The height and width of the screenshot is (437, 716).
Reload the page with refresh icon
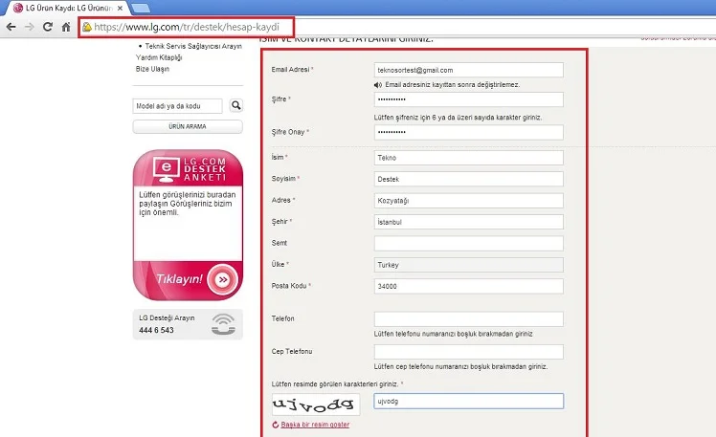(47, 27)
